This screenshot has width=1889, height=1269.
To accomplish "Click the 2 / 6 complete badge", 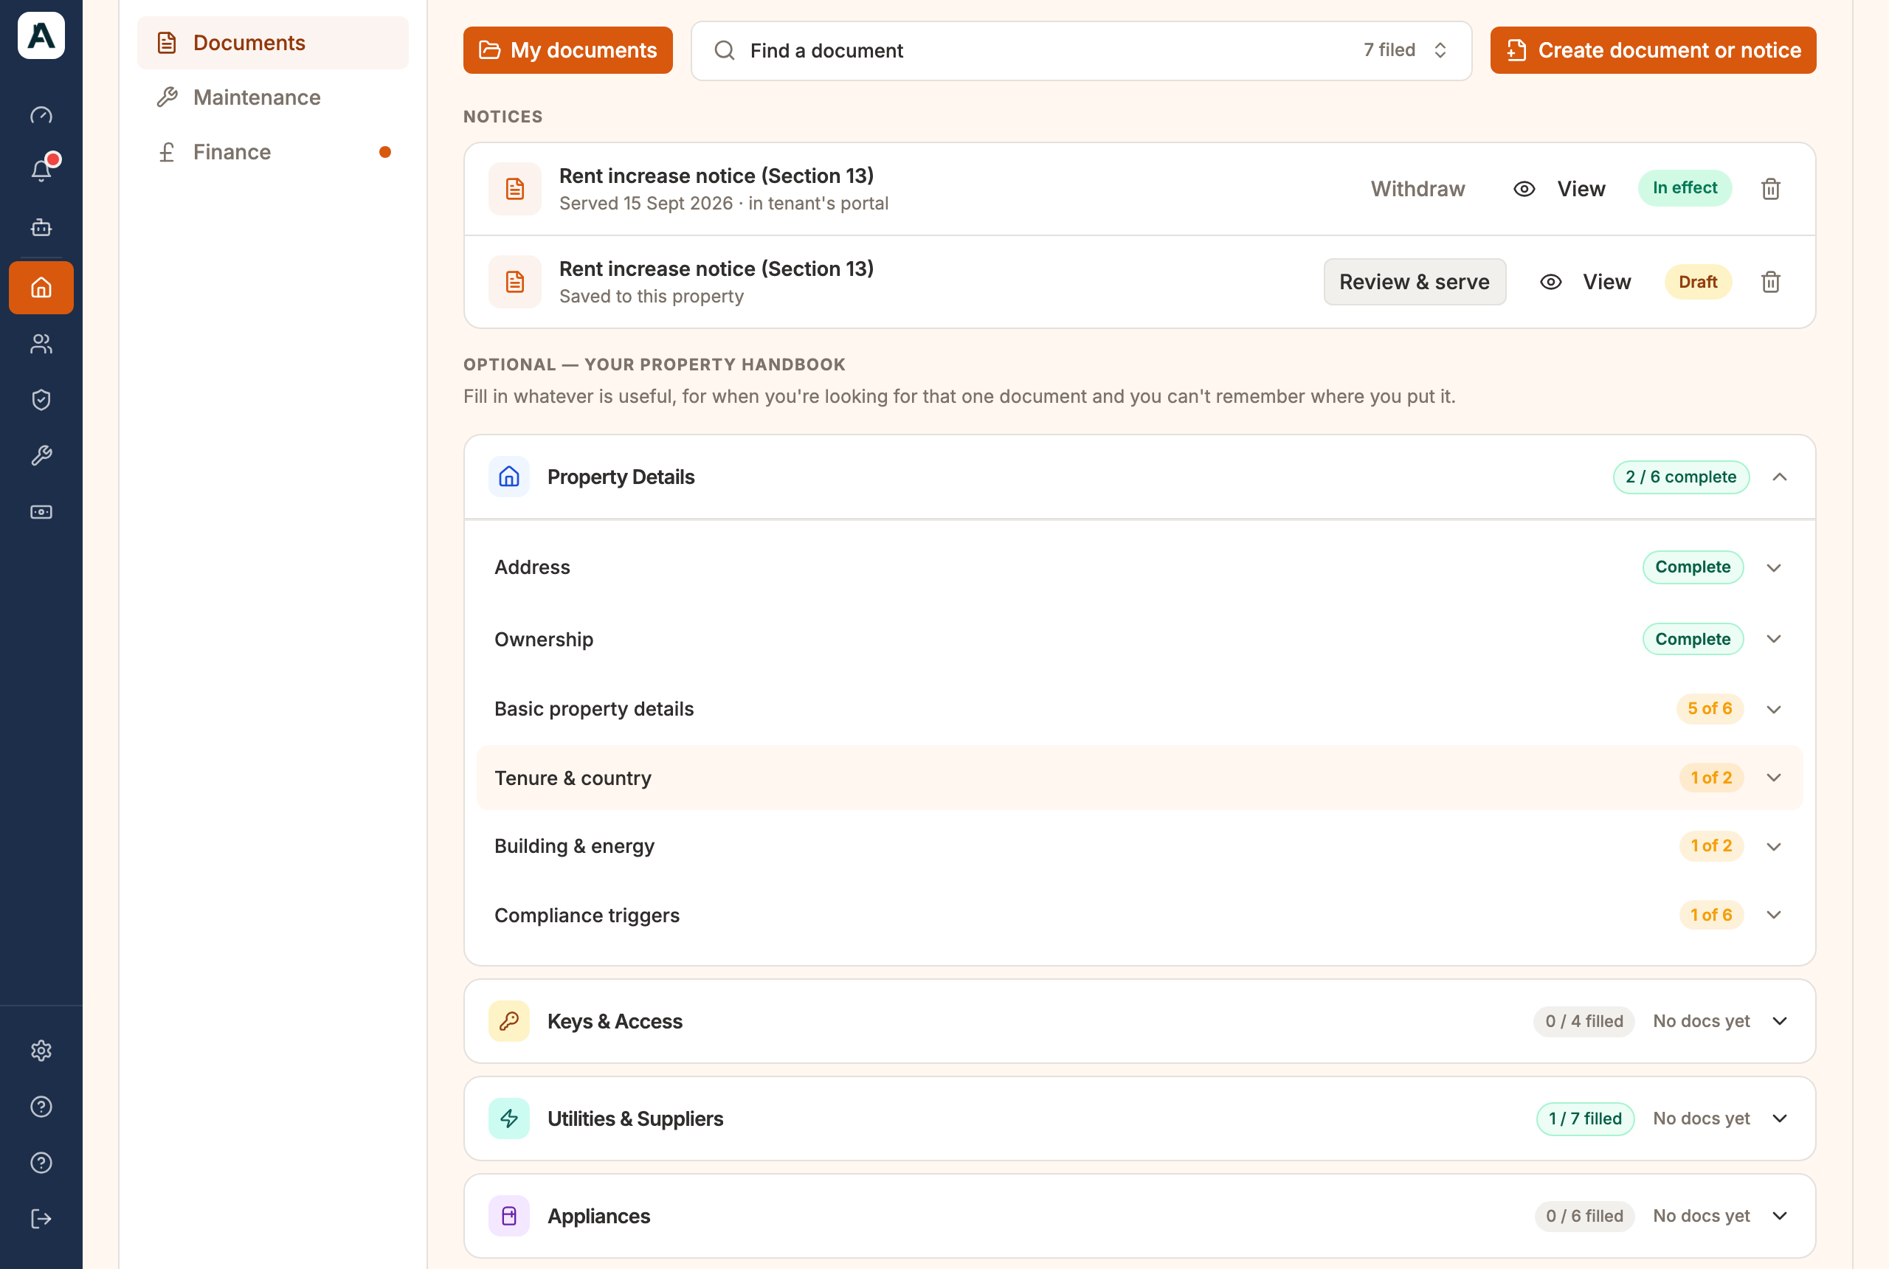I will (x=1680, y=477).
